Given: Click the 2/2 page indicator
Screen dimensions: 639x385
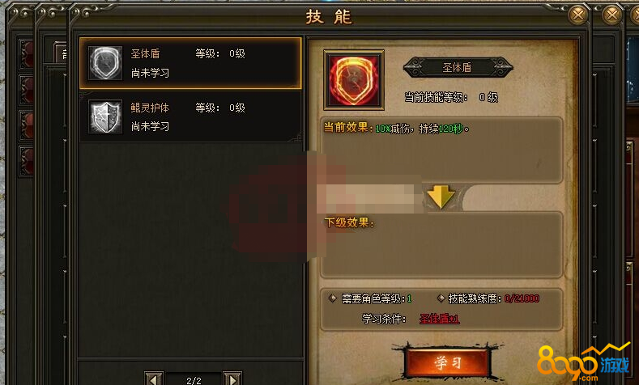Looking at the screenshot, I should (194, 380).
